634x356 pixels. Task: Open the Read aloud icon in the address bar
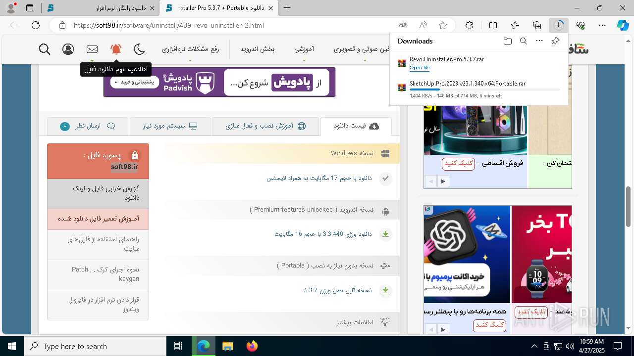tap(423, 25)
